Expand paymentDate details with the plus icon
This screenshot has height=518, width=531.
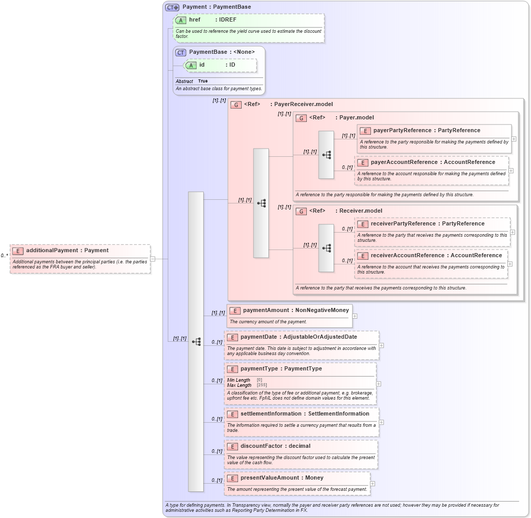pyautogui.click(x=381, y=345)
